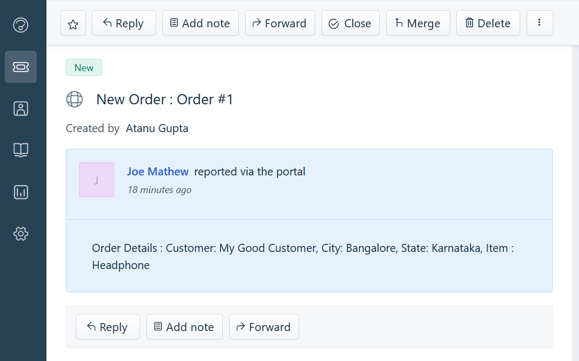Select the tickets icon in sidebar
The height and width of the screenshot is (361, 579).
click(x=21, y=67)
